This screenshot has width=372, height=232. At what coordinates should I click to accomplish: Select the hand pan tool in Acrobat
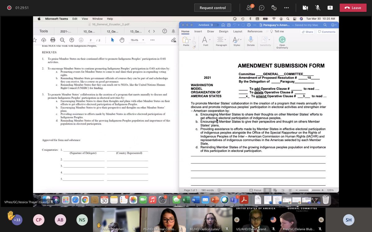pyautogui.click(x=122, y=40)
